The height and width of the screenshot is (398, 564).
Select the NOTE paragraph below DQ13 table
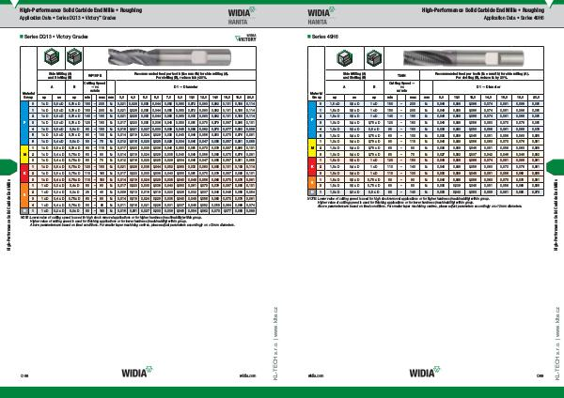(x=128, y=222)
